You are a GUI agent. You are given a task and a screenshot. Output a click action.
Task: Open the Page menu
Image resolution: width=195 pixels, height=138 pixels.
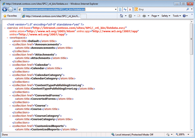pyautogui.click(x=155, y=16)
